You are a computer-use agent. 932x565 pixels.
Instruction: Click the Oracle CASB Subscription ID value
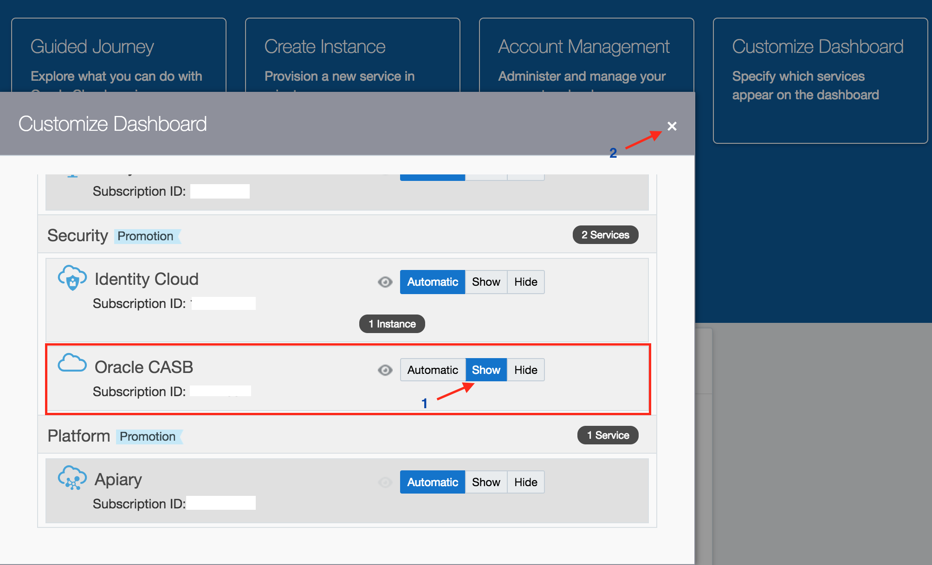[220, 391]
